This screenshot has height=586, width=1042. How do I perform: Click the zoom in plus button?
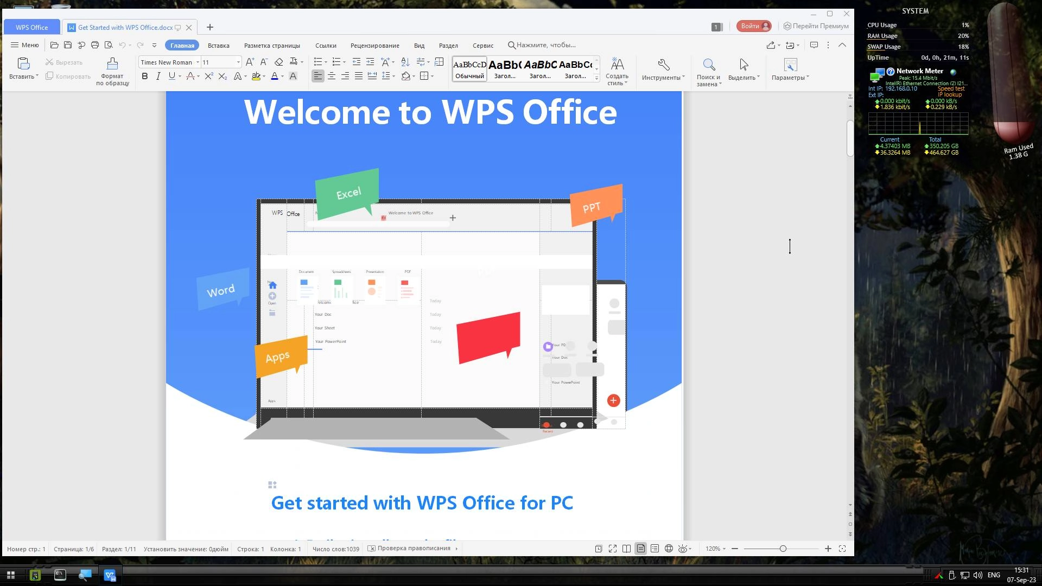[x=828, y=549]
